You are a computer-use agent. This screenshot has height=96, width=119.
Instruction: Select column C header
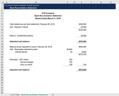click(x=68, y=2)
